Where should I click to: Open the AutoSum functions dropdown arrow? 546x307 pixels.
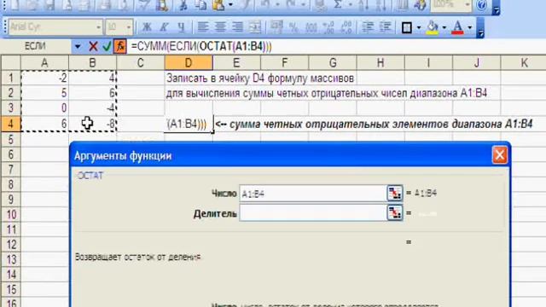click(350, 5)
